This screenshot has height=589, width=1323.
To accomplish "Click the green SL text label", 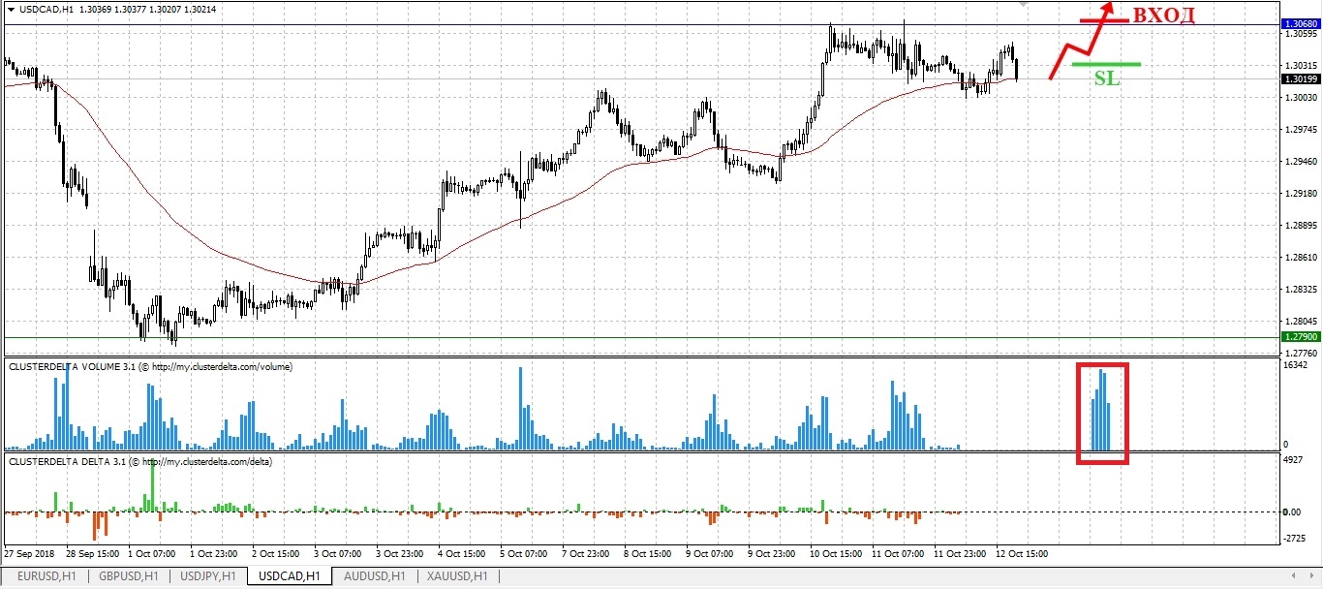I will (1106, 79).
